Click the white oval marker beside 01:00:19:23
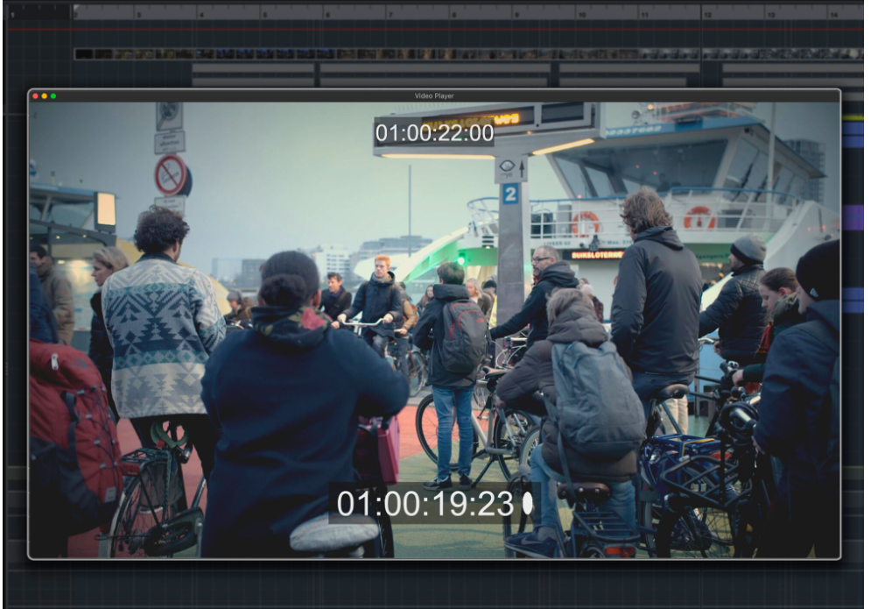 coord(528,503)
